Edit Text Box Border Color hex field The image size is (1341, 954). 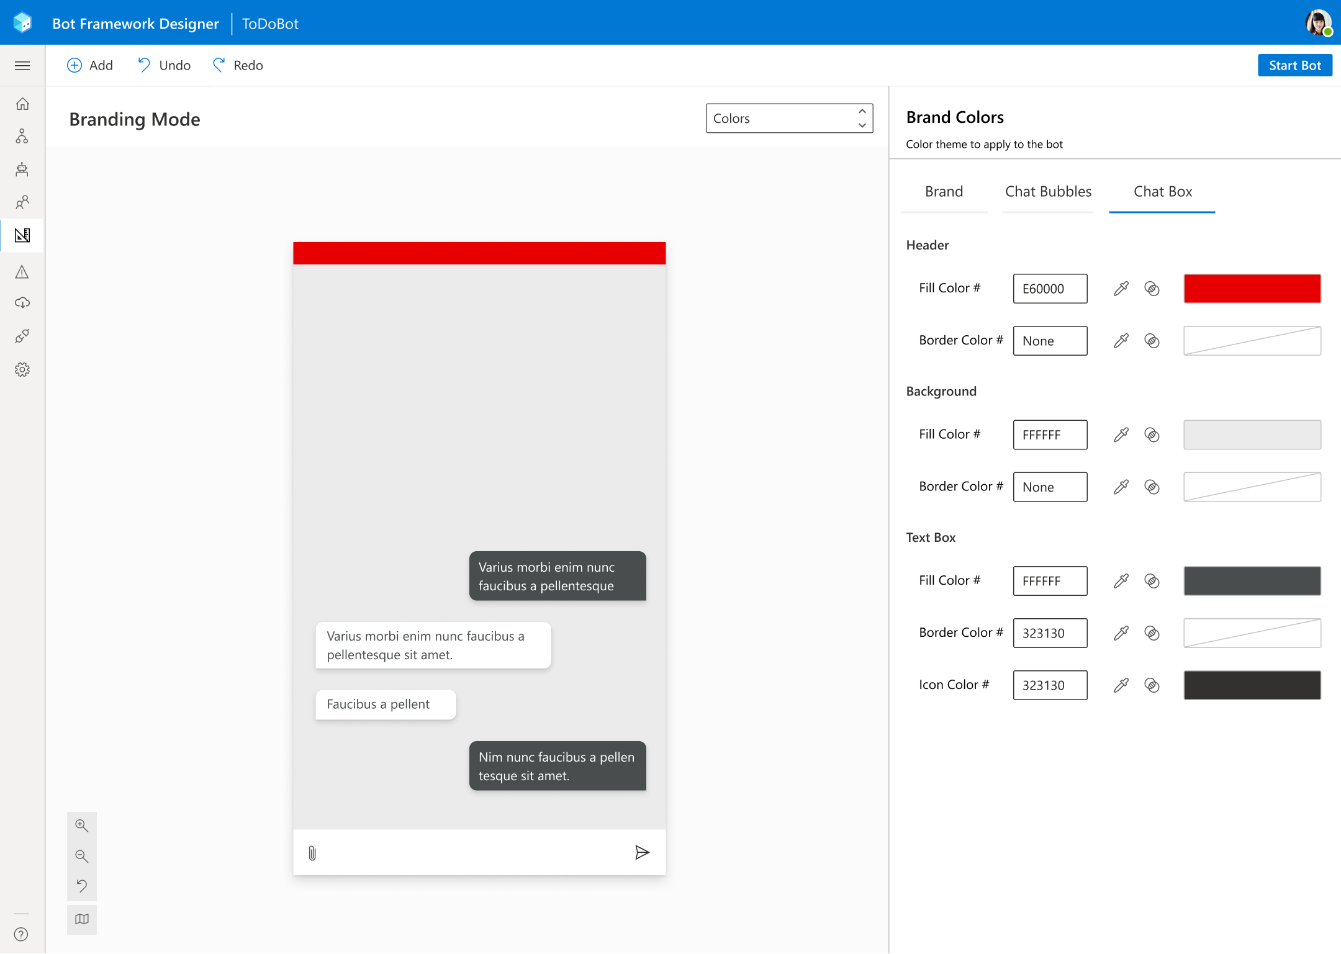[1050, 633]
